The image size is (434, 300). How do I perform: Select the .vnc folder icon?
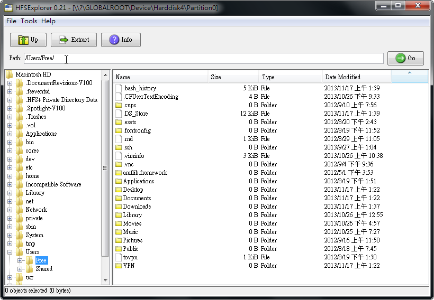click(x=119, y=164)
